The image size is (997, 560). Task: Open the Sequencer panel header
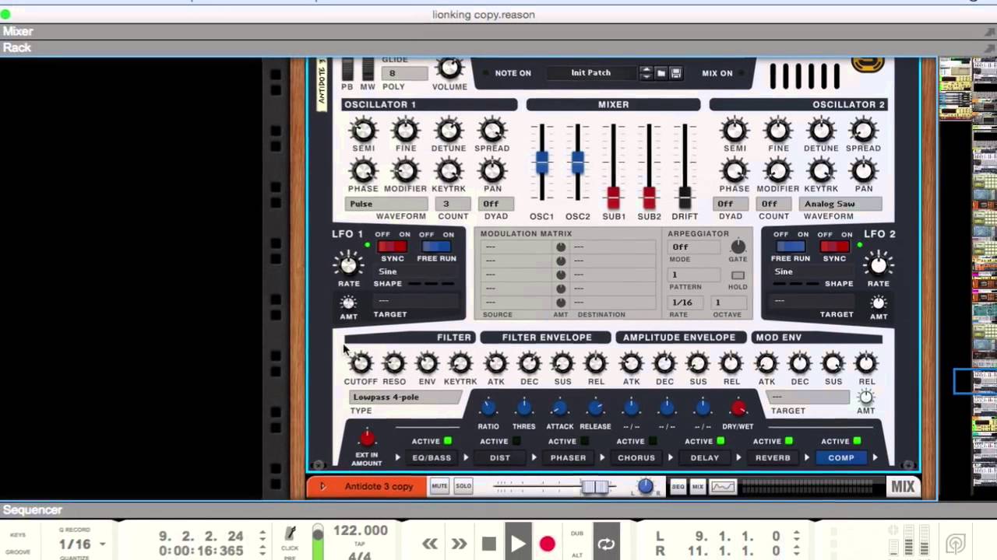click(498, 510)
